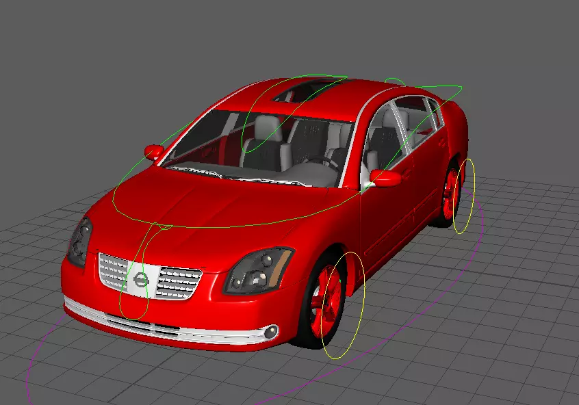Image resolution: width=579 pixels, height=405 pixels.
Task: Click the chrome grille right of the logo
Action: tap(179, 283)
